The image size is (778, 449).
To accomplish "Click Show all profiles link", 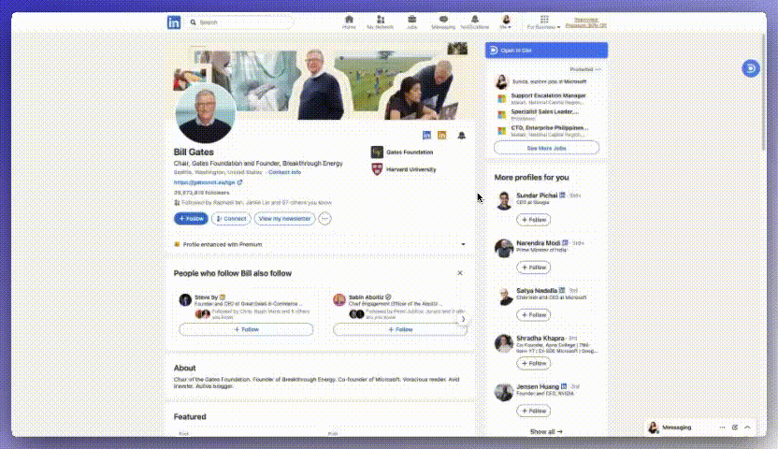I will (x=546, y=431).
